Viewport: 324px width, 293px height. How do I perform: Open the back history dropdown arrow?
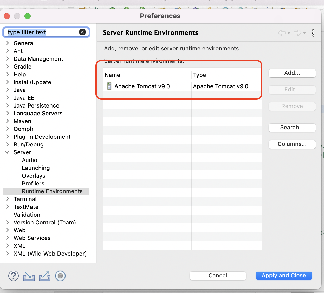(x=289, y=33)
